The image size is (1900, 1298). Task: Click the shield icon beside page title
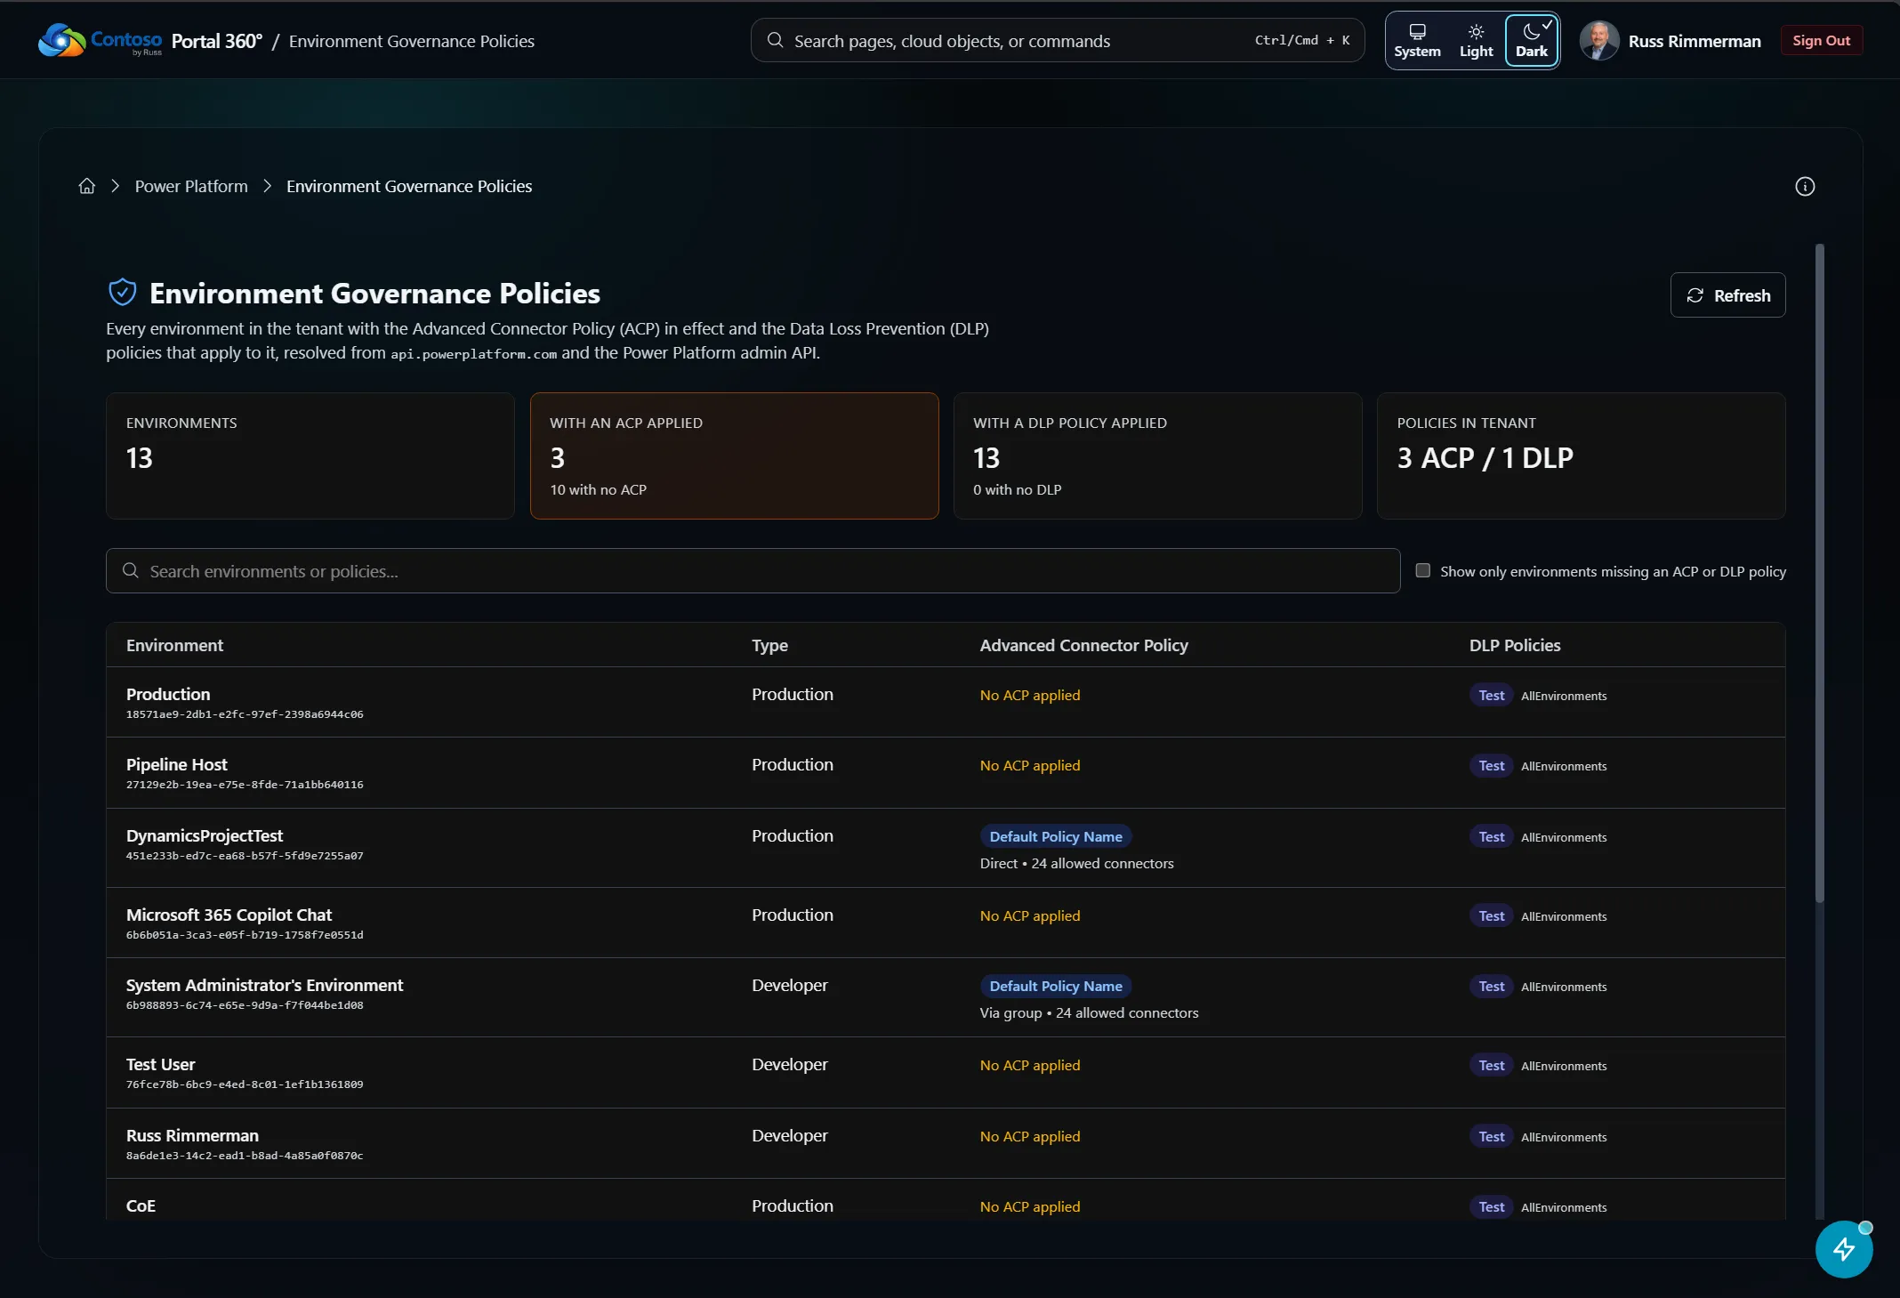point(122,292)
